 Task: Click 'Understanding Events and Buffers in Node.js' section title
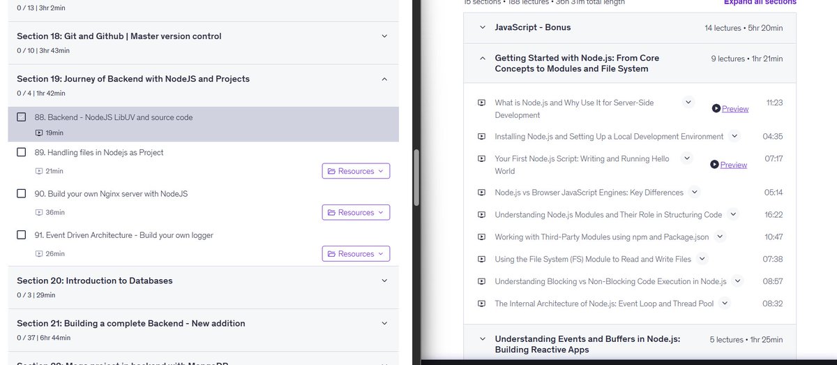[x=587, y=344]
